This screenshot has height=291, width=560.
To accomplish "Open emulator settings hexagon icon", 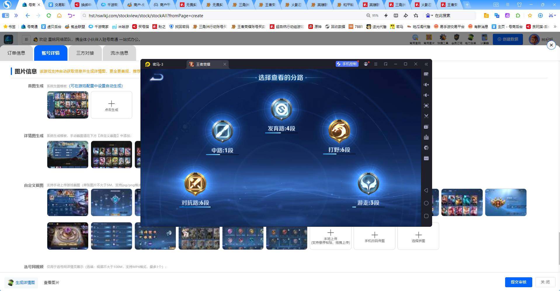I will 426,148.
